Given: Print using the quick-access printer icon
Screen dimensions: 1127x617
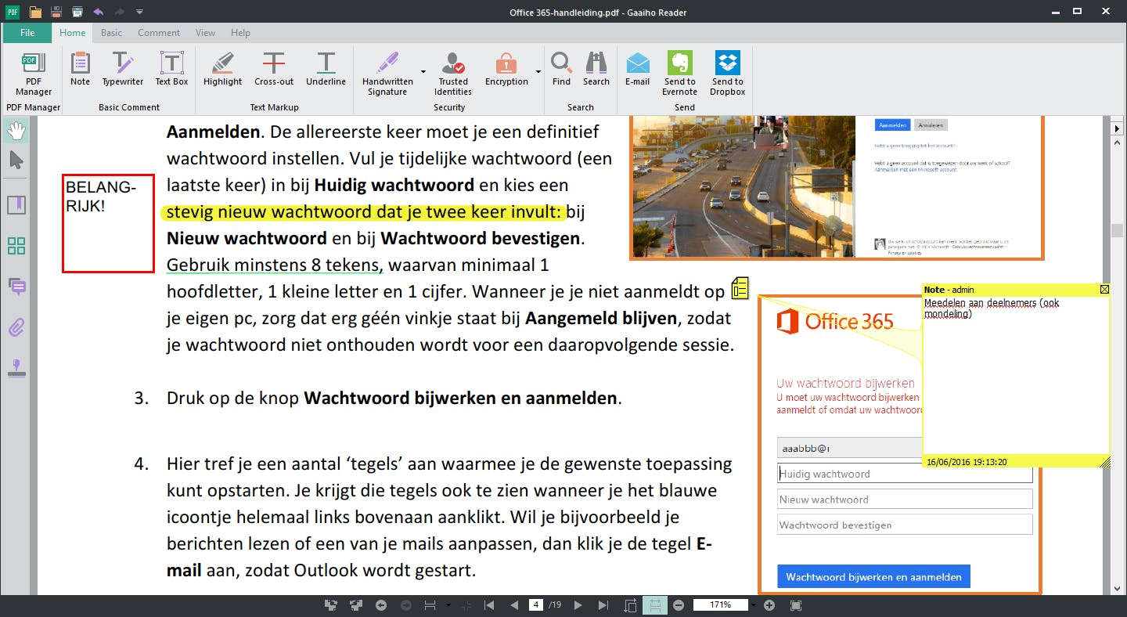Looking at the screenshot, I should 77,12.
